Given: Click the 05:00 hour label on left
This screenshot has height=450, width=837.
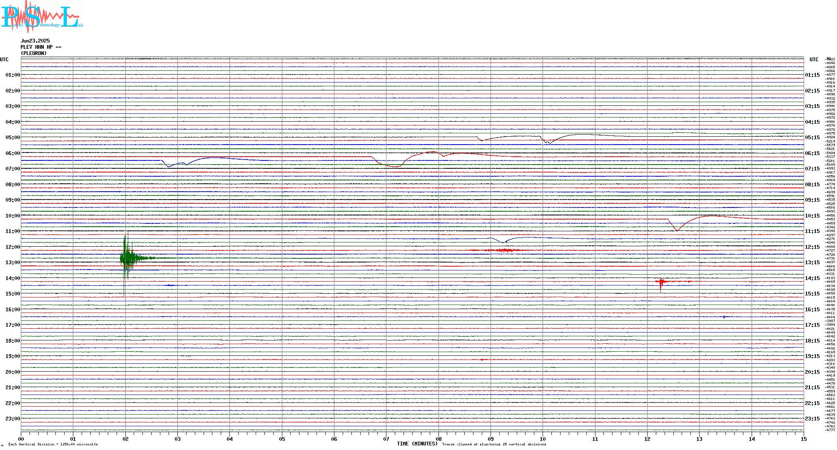Looking at the screenshot, I should click(x=12, y=137).
